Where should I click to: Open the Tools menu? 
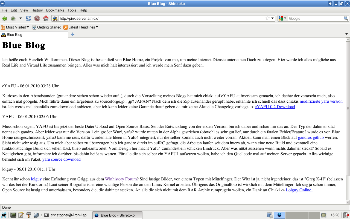72,10
